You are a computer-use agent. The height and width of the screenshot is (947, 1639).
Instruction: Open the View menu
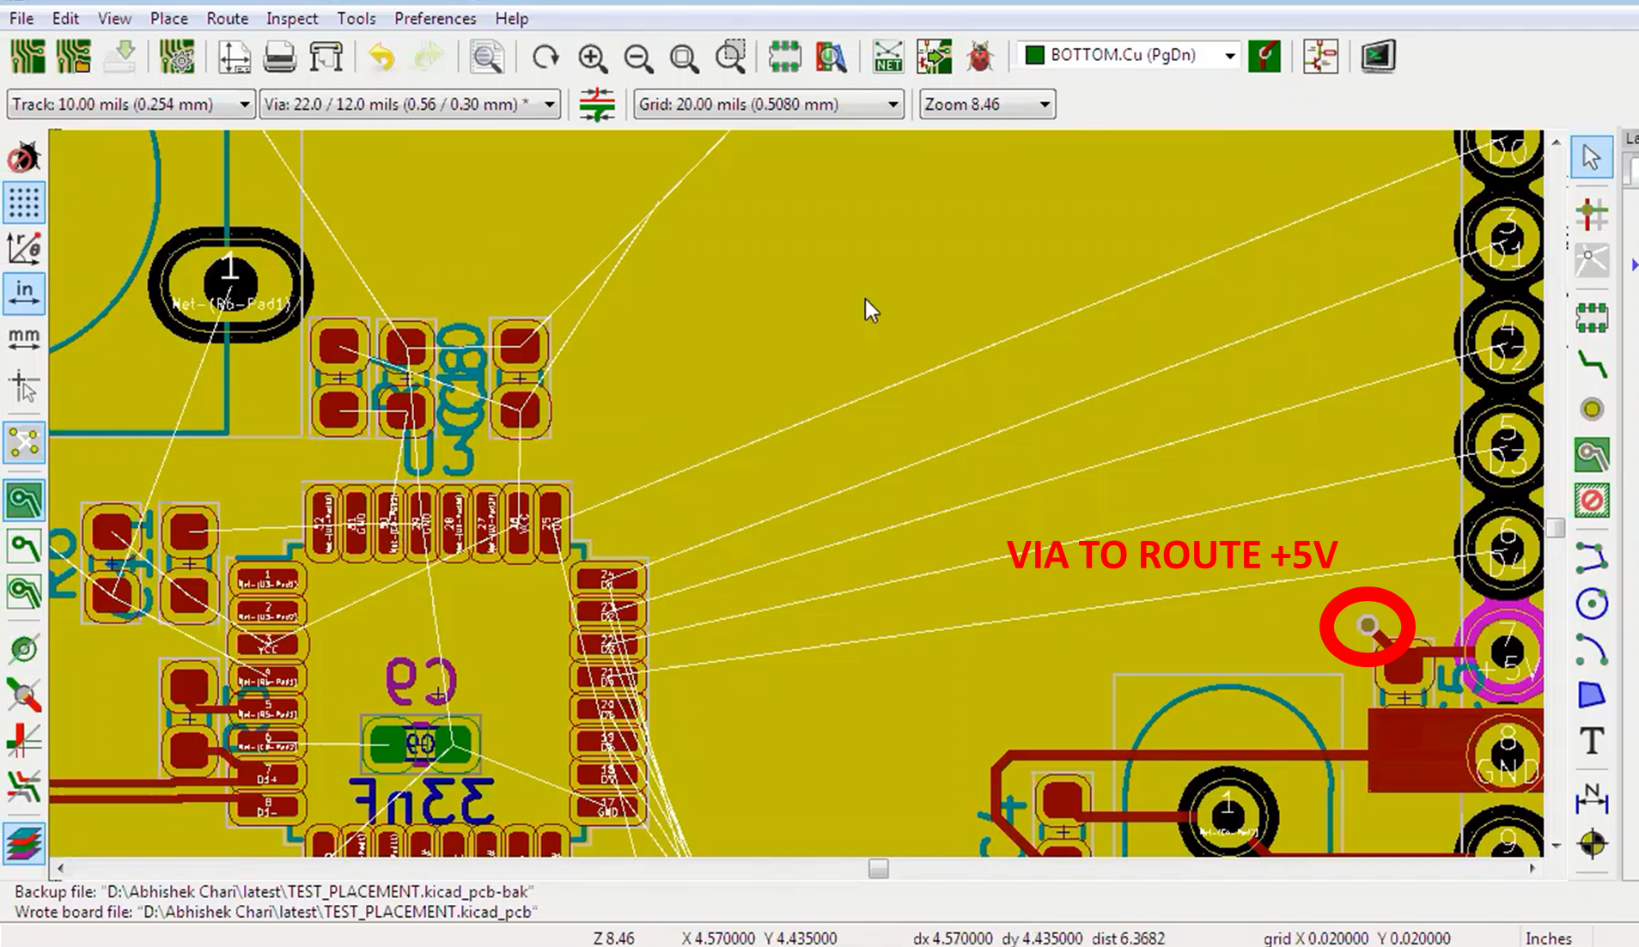click(114, 18)
